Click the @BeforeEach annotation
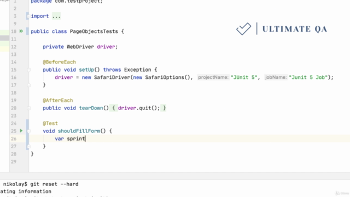The width and height of the screenshot is (350, 197). (60, 62)
